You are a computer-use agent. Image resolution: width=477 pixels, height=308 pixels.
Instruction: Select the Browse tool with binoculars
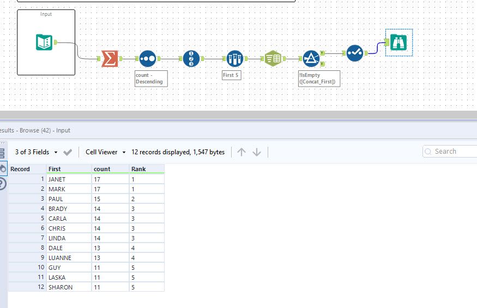click(398, 43)
